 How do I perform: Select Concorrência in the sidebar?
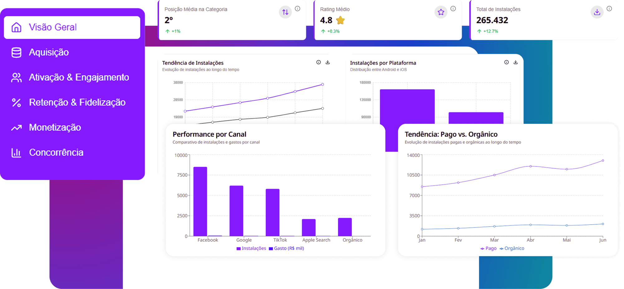coord(56,153)
